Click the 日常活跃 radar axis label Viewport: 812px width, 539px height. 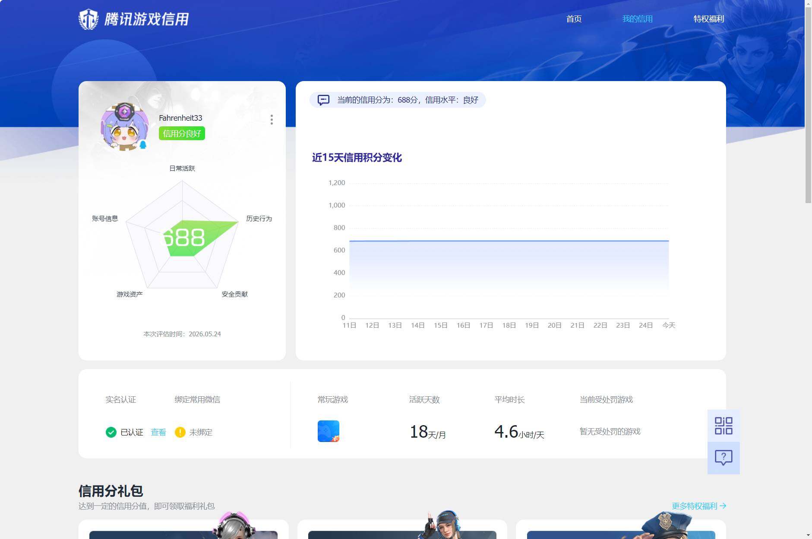[x=182, y=168]
